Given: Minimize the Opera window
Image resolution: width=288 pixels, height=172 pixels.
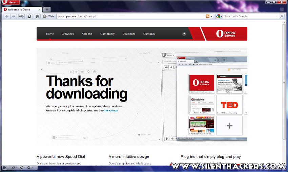Looking at the screenshot, I should (x=268, y=2).
